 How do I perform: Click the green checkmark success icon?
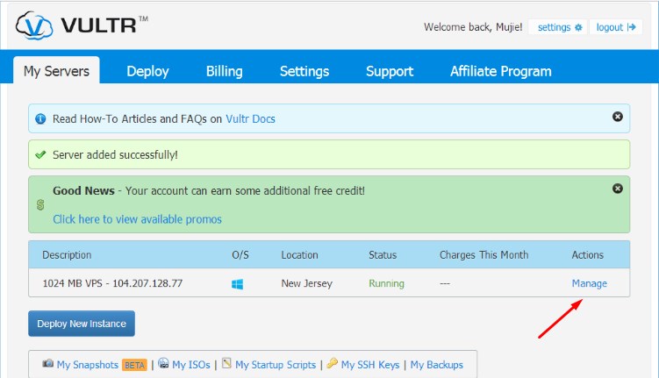(40, 155)
